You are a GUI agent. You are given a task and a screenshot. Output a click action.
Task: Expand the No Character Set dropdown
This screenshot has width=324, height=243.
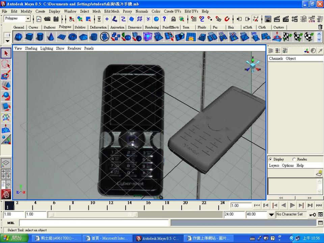[x=271, y=215]
